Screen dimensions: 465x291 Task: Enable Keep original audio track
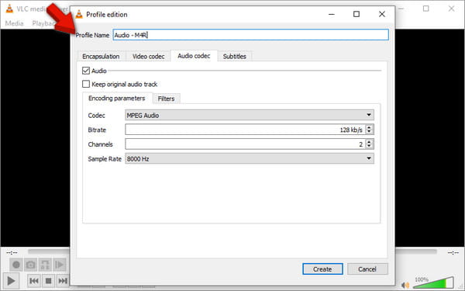(x=86, y=84)
